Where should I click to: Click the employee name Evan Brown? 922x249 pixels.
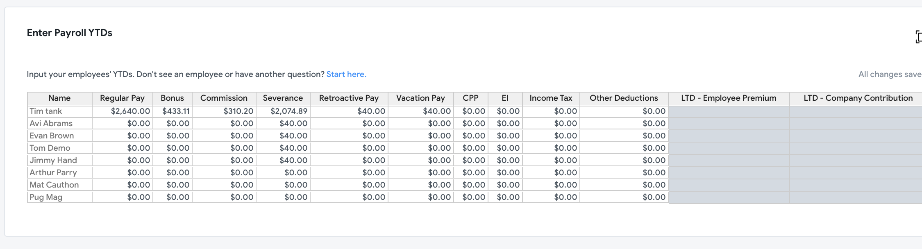point(52,136)
